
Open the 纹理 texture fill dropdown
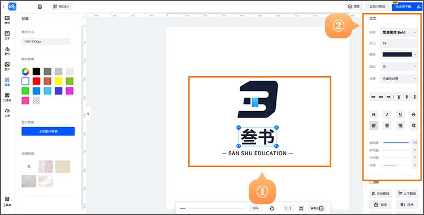(x=399, y=79)
